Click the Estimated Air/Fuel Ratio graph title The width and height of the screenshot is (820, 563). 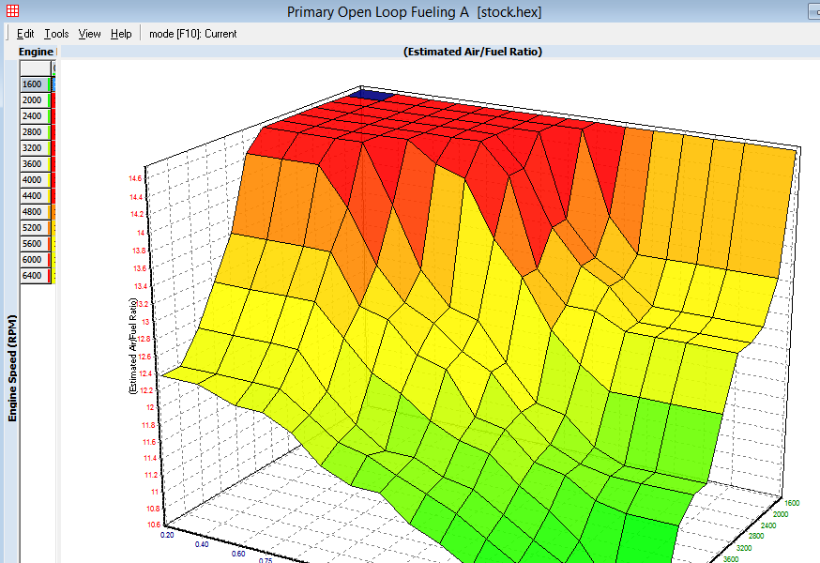[473, 53]
